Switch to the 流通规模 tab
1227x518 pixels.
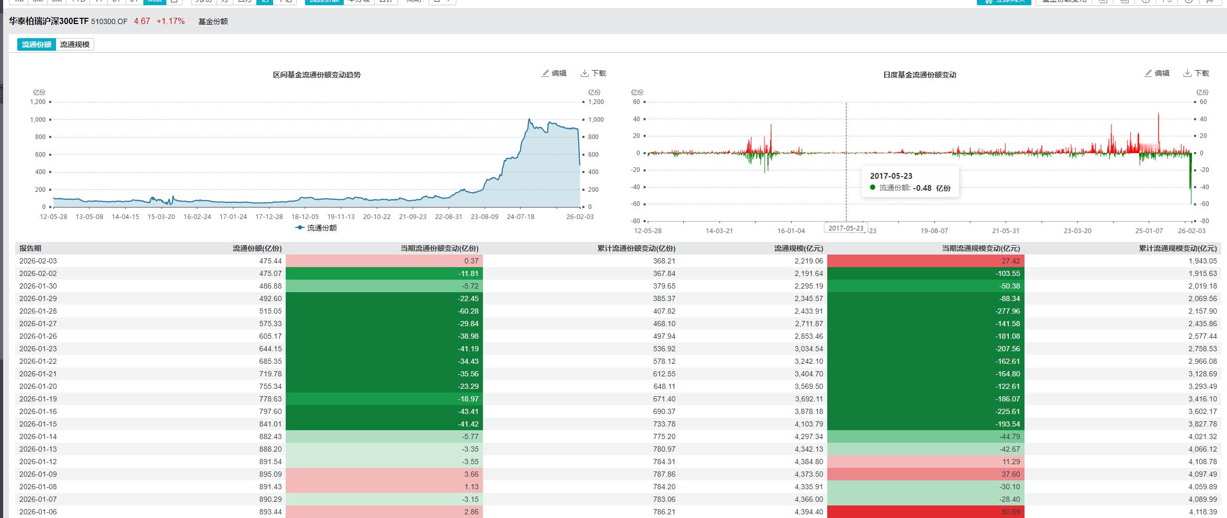pos(75,44)
